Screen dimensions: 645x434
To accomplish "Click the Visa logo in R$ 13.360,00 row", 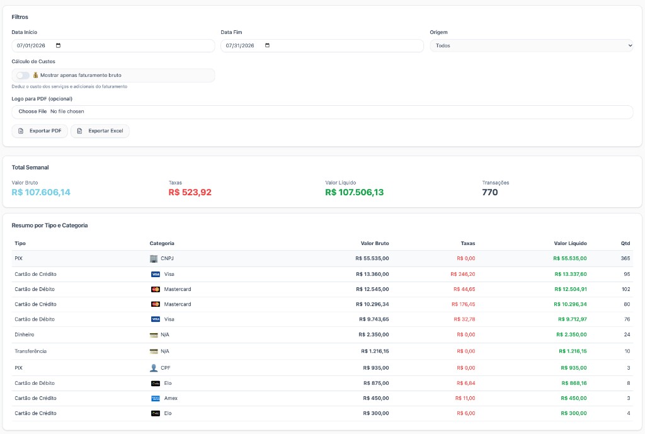I will (x=156, y=275).
